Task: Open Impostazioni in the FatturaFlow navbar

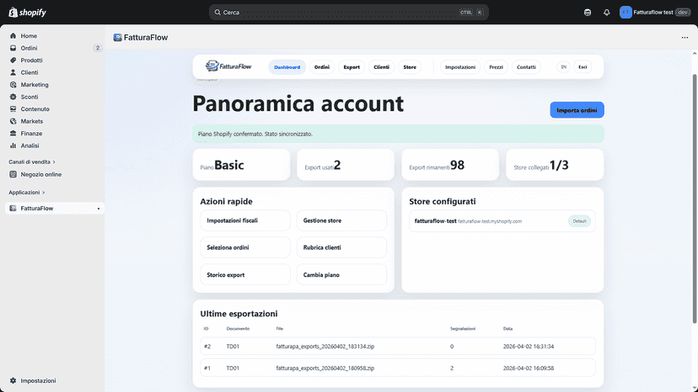Action: 460,67
